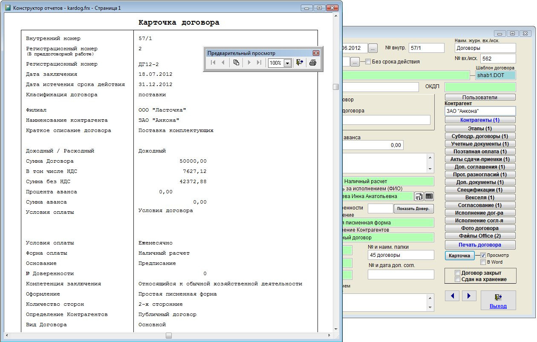Click ellipsis button beside Без срока действия
Viewport: 537px width, 342px height.
[355, 62]
